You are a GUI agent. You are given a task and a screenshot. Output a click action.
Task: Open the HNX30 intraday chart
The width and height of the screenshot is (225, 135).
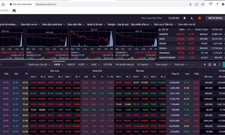[92, 37]
